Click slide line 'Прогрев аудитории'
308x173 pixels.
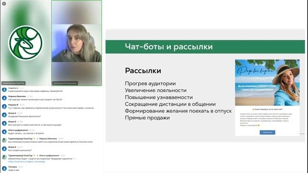click(150, 84)
